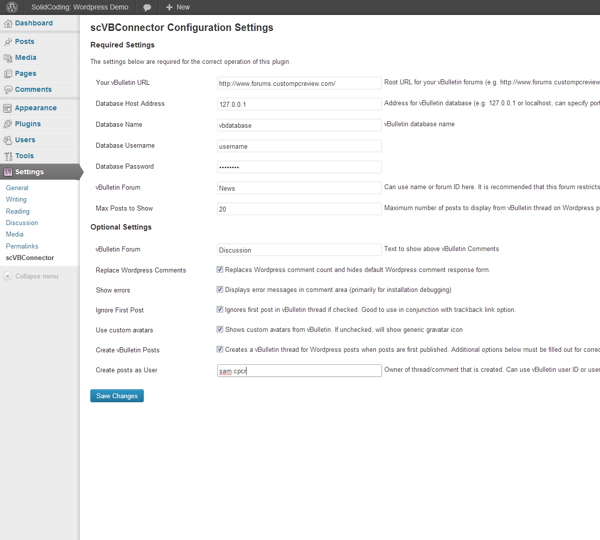Image resolution: width=600 pixels, height=540 pixels.
Task: Click the Replace Wordpress Comments label
Action: coord(141,270)
